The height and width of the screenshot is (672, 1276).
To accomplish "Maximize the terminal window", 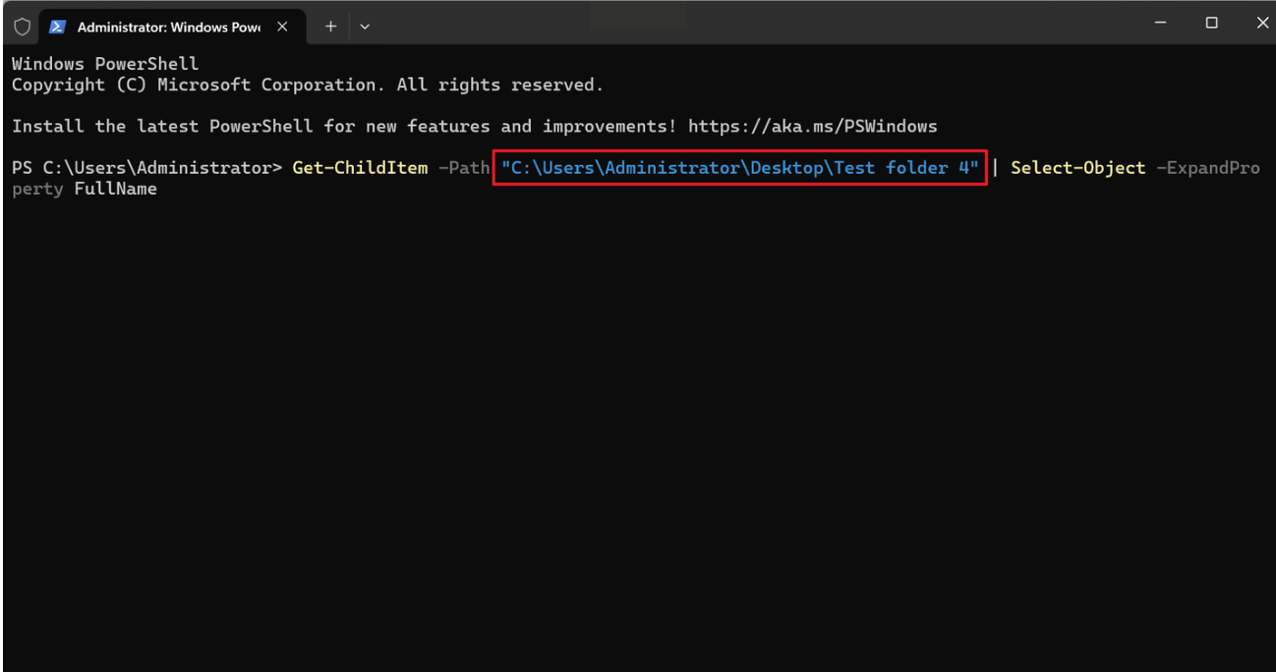I will point(1212,23).
